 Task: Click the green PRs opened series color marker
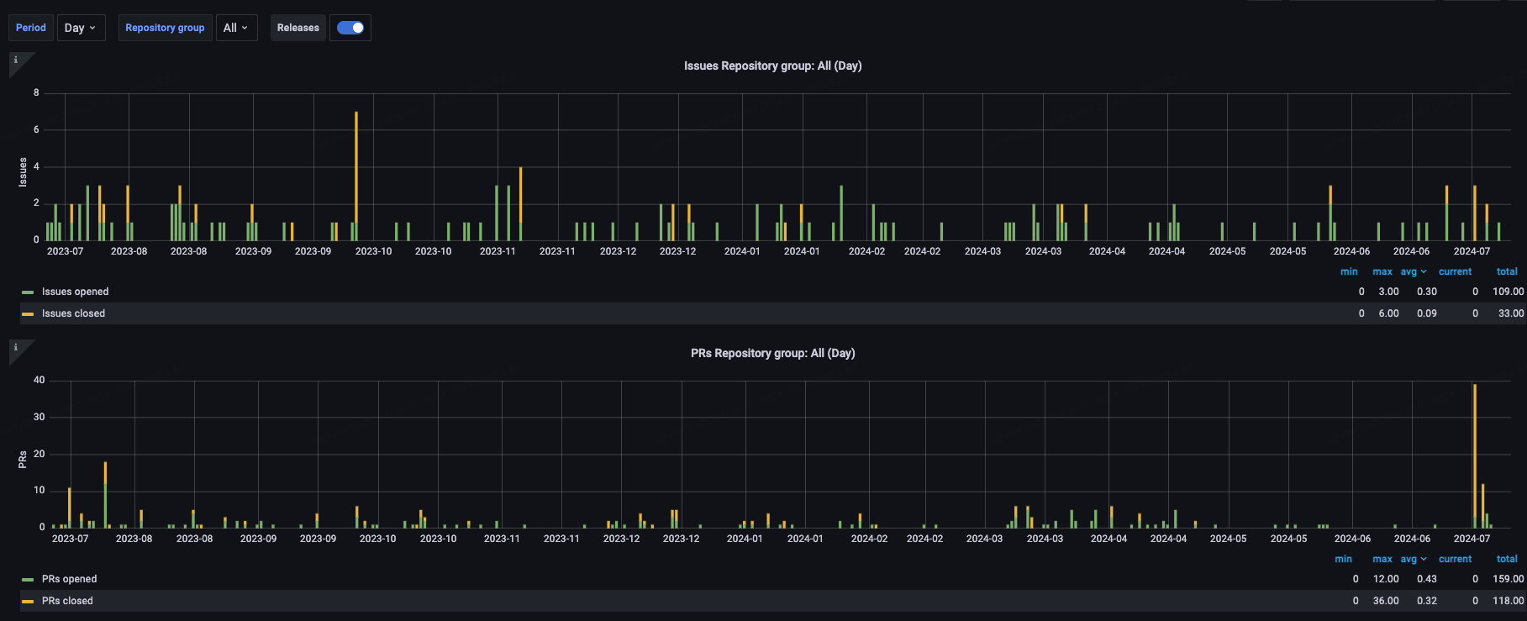(x=28, y=580)
